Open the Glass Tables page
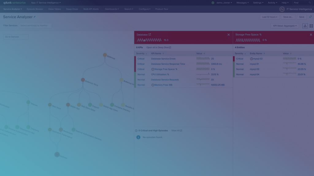This screenshot has height=176, width=314. point(55,9)
